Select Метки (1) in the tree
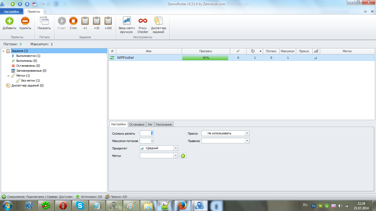Viewport: 376px width, 211px height. pyautogui.click(x=23, y=76)
